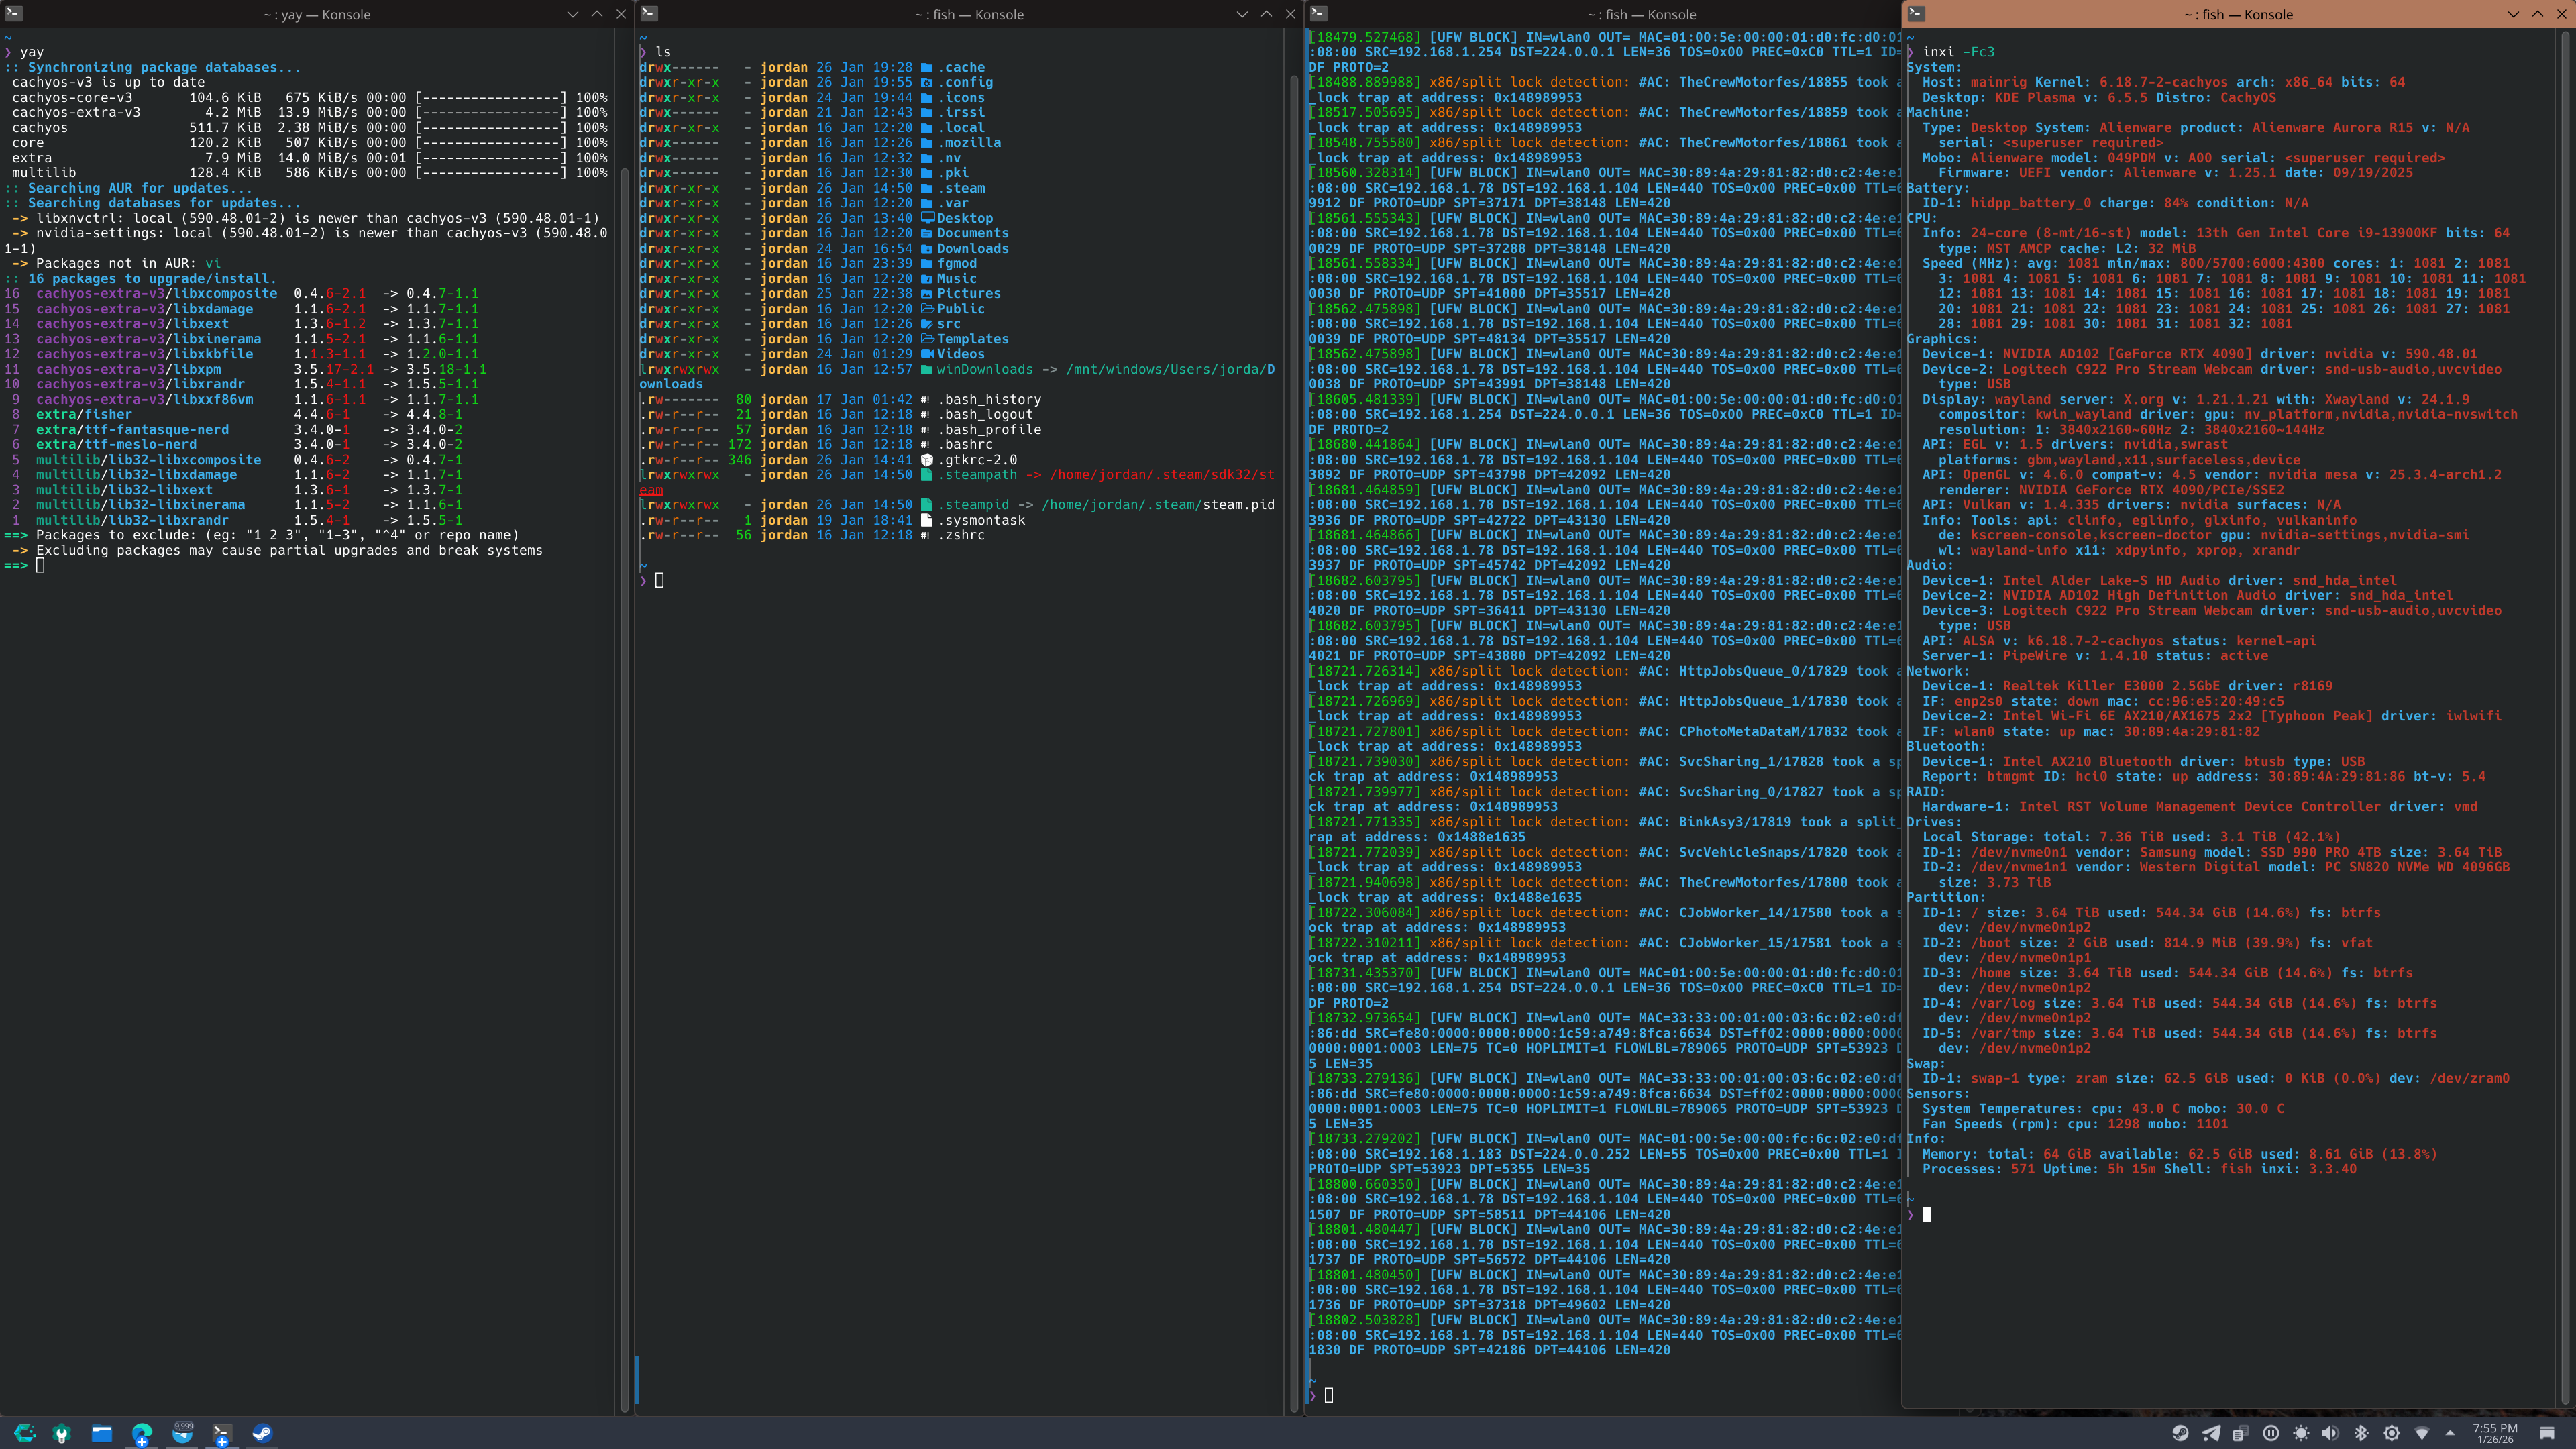
Task: Open the CachyOS application launcher
Action: [x=25, y=1433]
